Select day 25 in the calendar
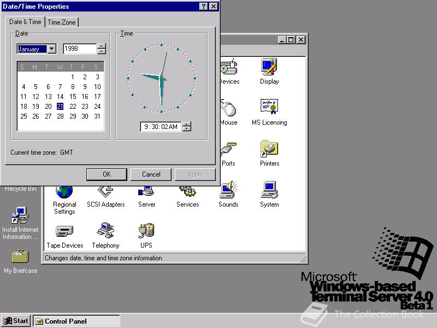 (23, 116)
